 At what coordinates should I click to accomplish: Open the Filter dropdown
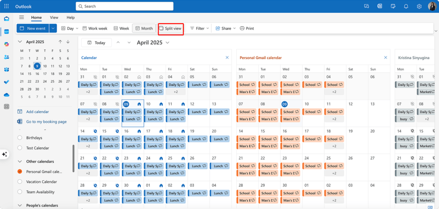tap(200, 28)
